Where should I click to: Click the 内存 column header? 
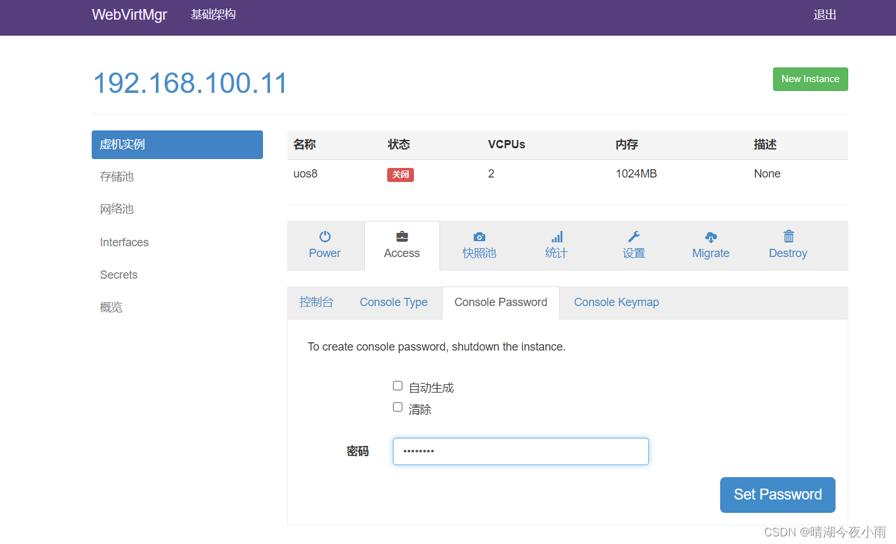click(x=627, y=144)
